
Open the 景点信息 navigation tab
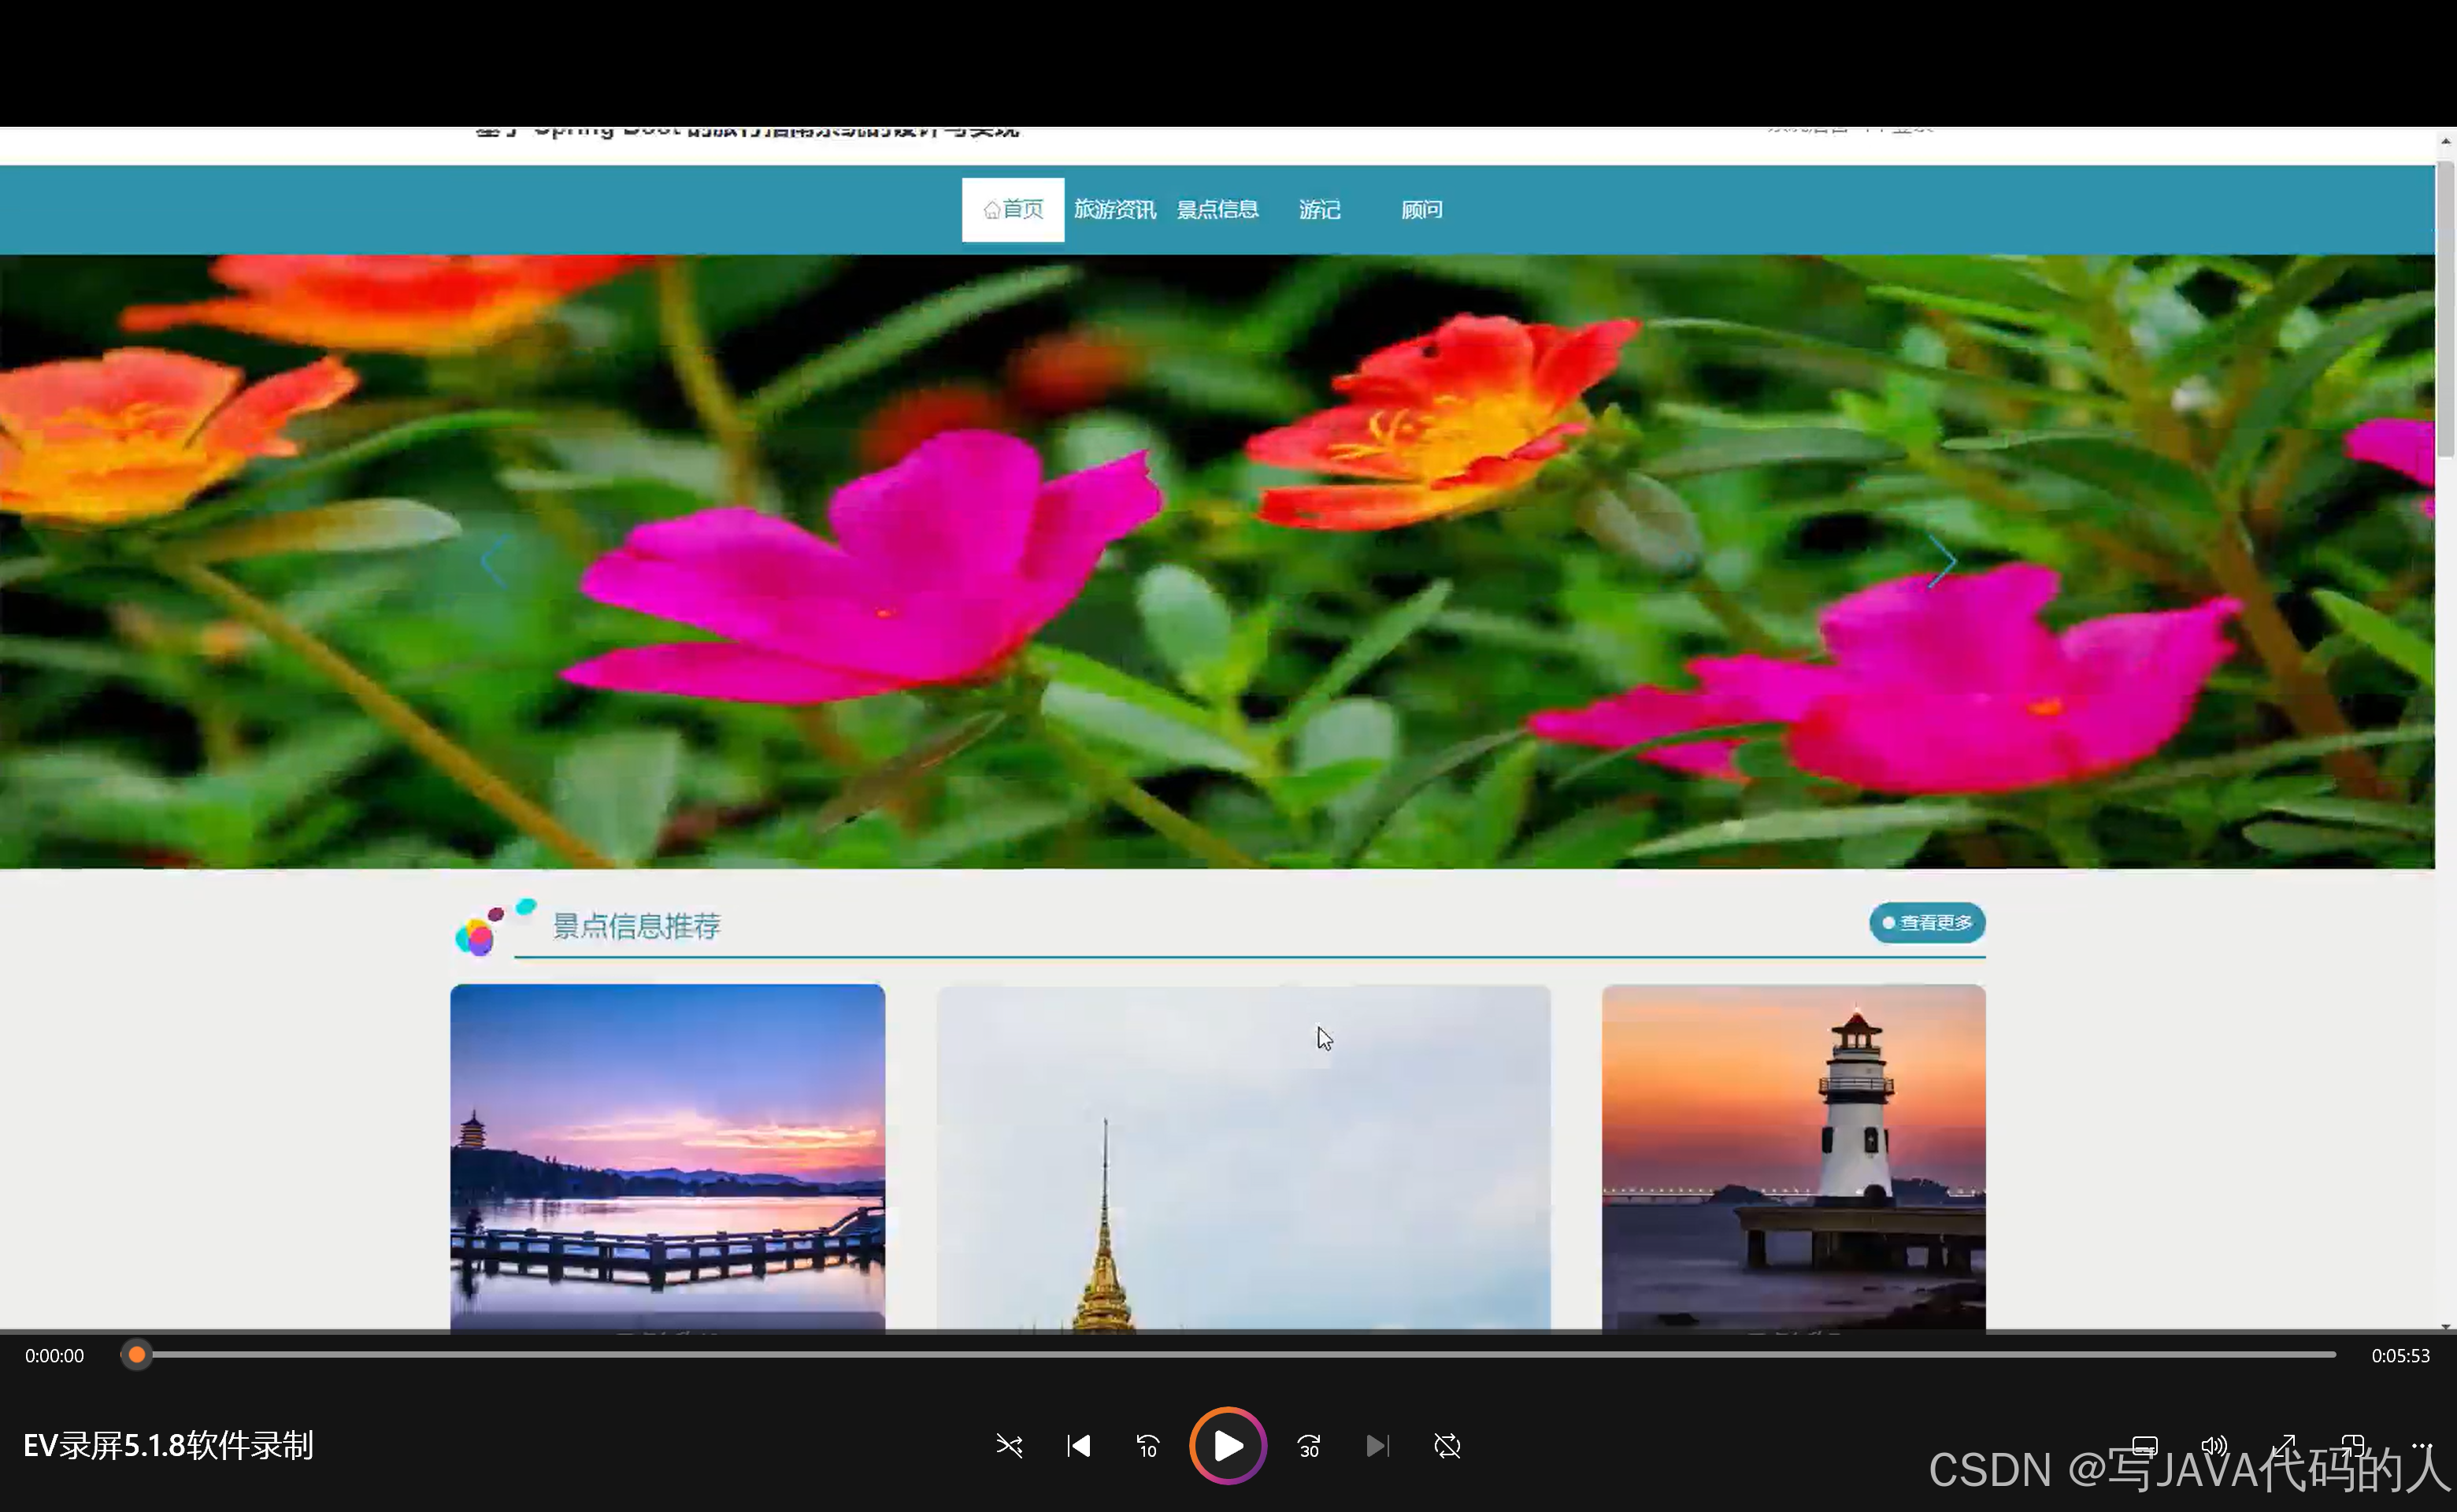(x=1217, y=210)
